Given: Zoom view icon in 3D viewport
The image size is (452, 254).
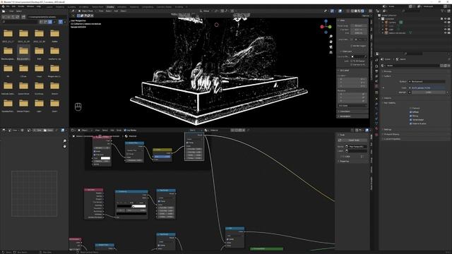Looking at the screenshot, I should (x=331, y=36).
